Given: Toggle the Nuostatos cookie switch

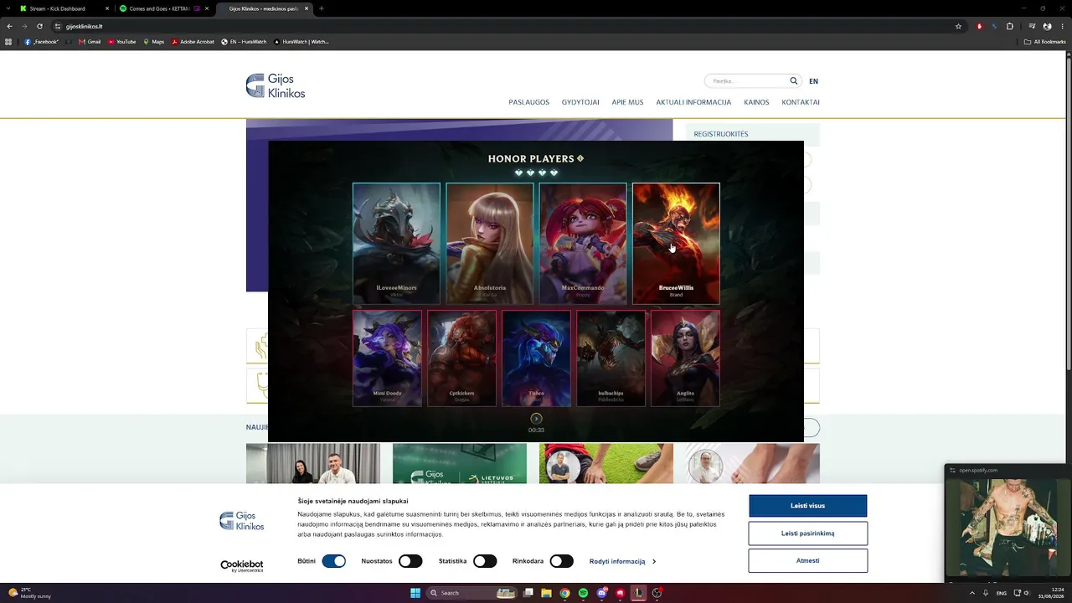Looking at the screenshot, I should (410, 561).
